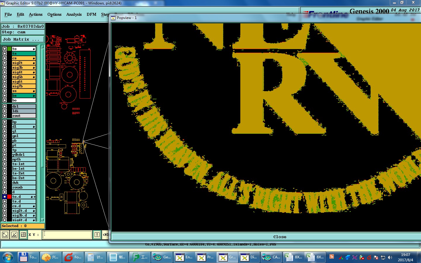Screen dimensions: 421x263
Task: Click the grid snap icon beside X Y
Action: click(23, 235)
